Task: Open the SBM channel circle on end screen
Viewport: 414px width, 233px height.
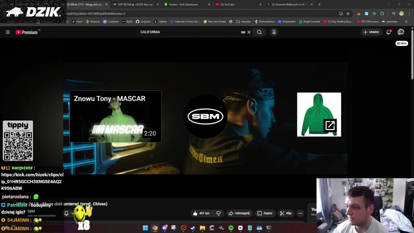Action: (x=206, y=116)
